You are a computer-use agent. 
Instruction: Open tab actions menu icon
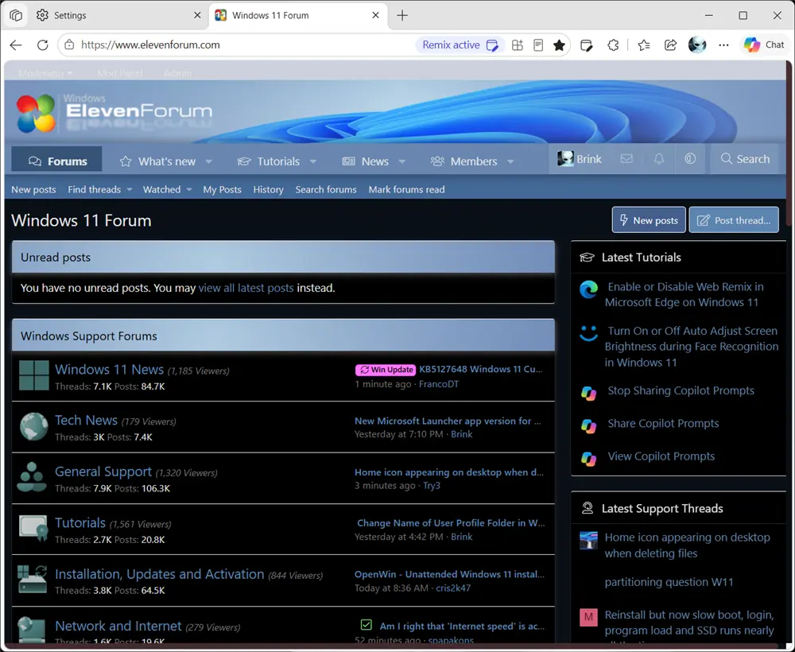click(16, 15)
